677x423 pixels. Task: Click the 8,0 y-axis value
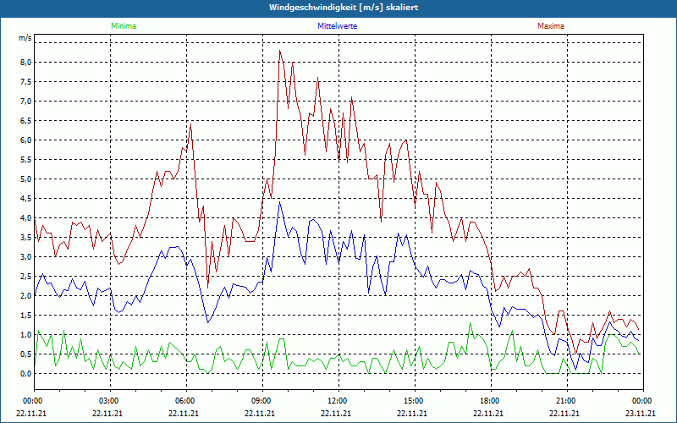pos(26,62)
